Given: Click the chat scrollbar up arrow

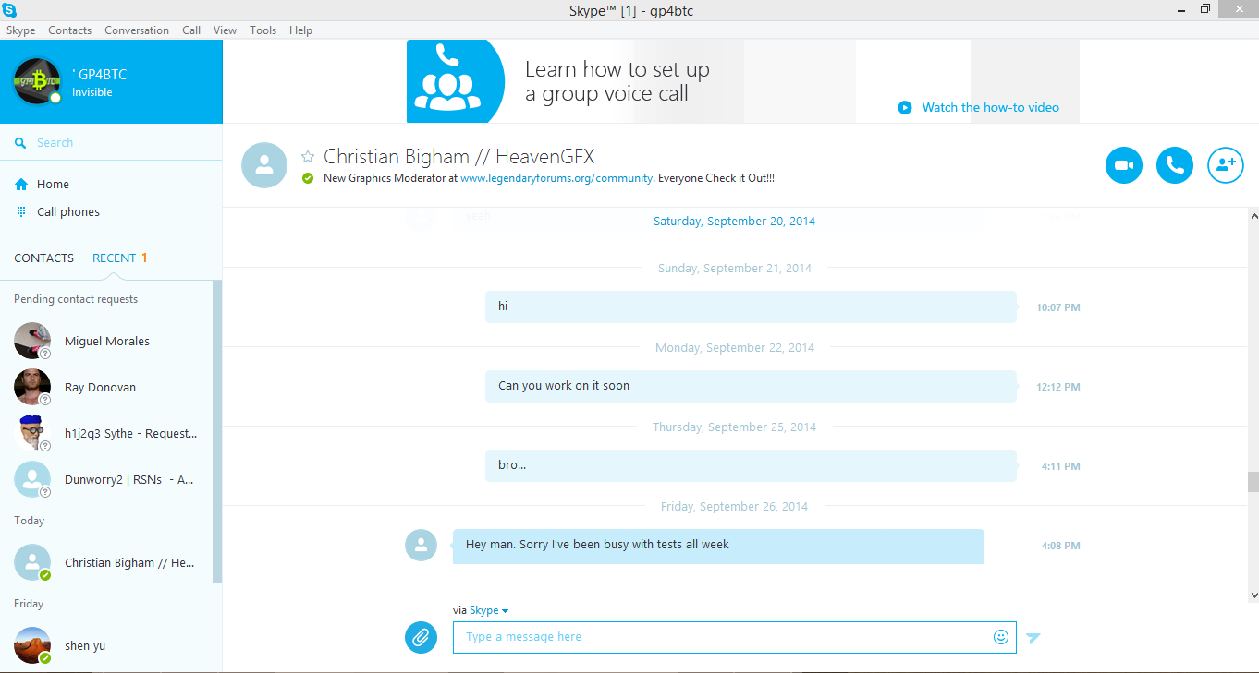Looking at the screenshot, I should pyautogui.click(x=1253, y=216).
